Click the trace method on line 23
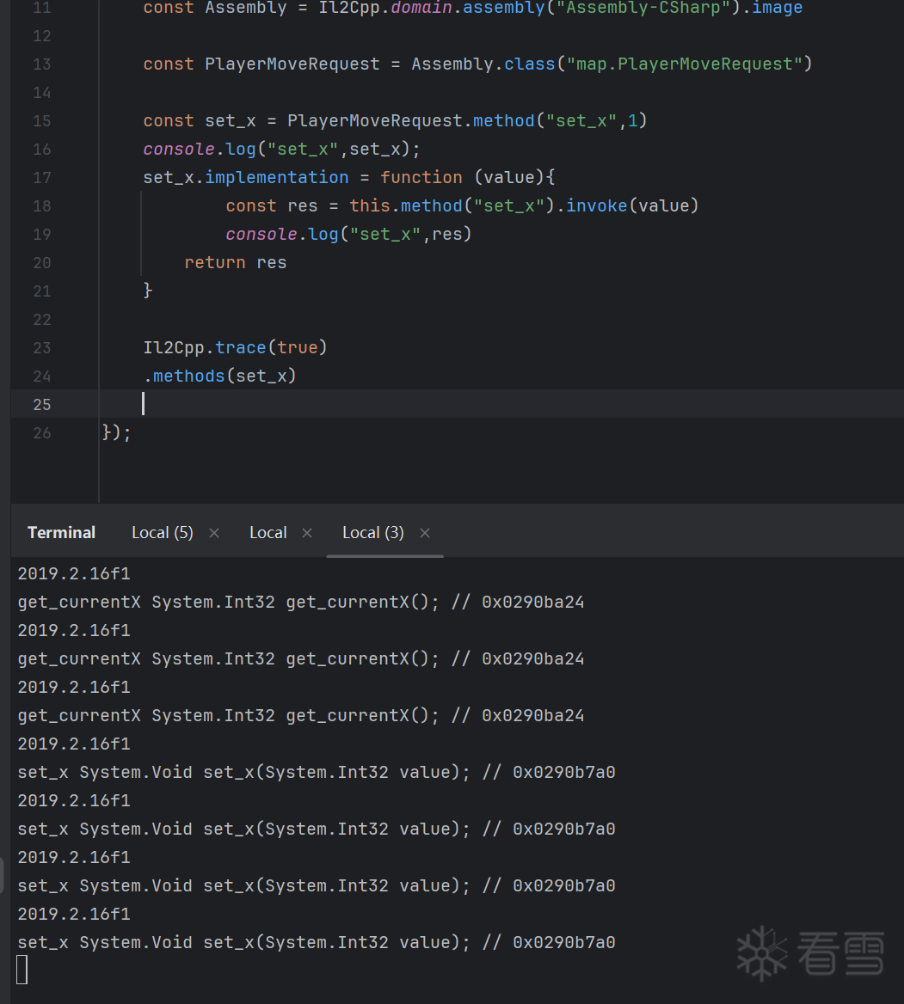This screenshot has height=1004, width=904. [240, 348]
